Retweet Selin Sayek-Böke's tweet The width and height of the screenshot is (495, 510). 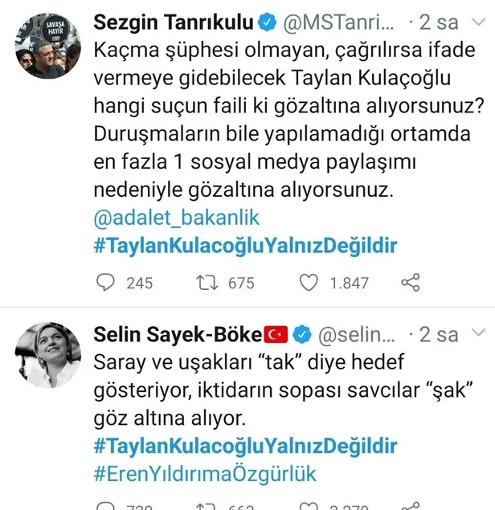(207, 507)
